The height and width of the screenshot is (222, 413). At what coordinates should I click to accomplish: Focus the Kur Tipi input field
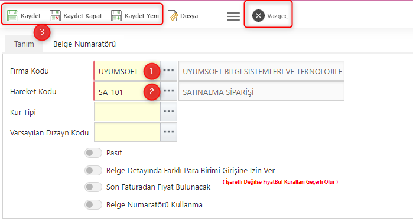point(127,112)
